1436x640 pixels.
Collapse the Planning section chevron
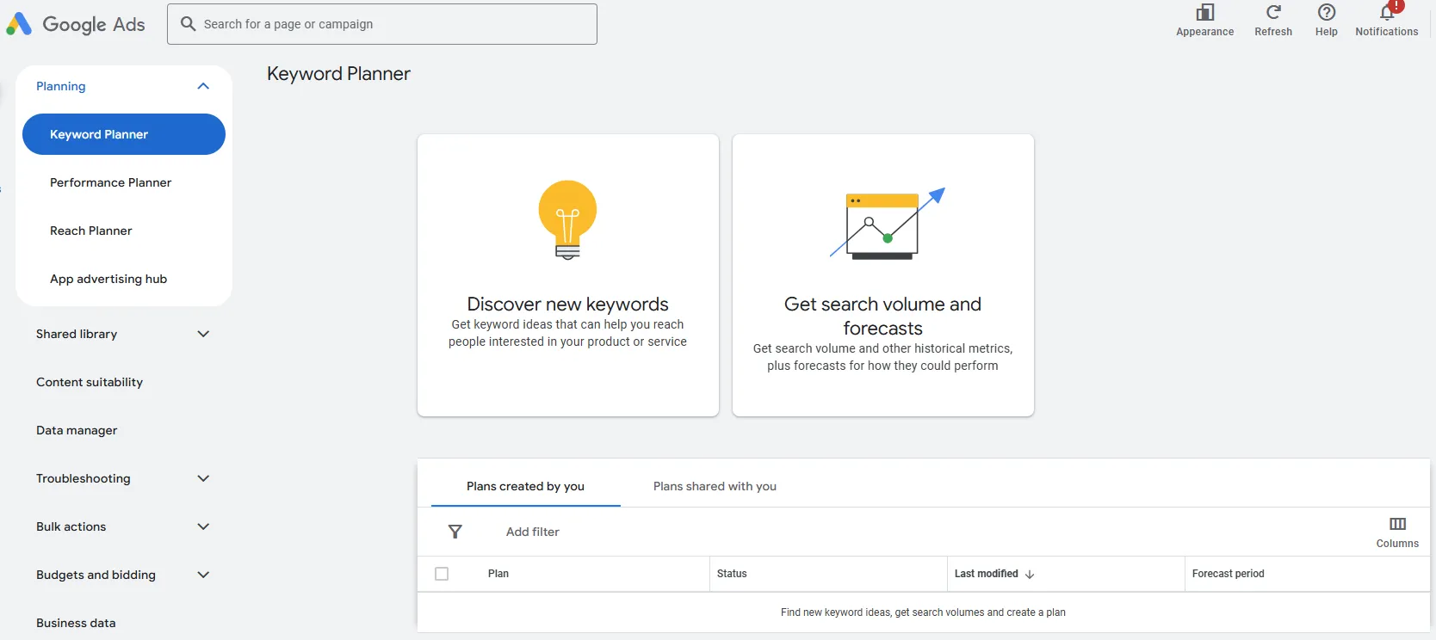pos(203,86)
